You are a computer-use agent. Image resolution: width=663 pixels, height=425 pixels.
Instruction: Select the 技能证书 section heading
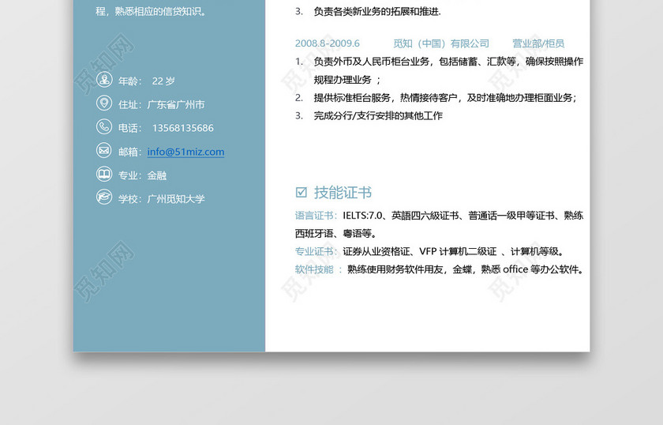tap(343, 193)
